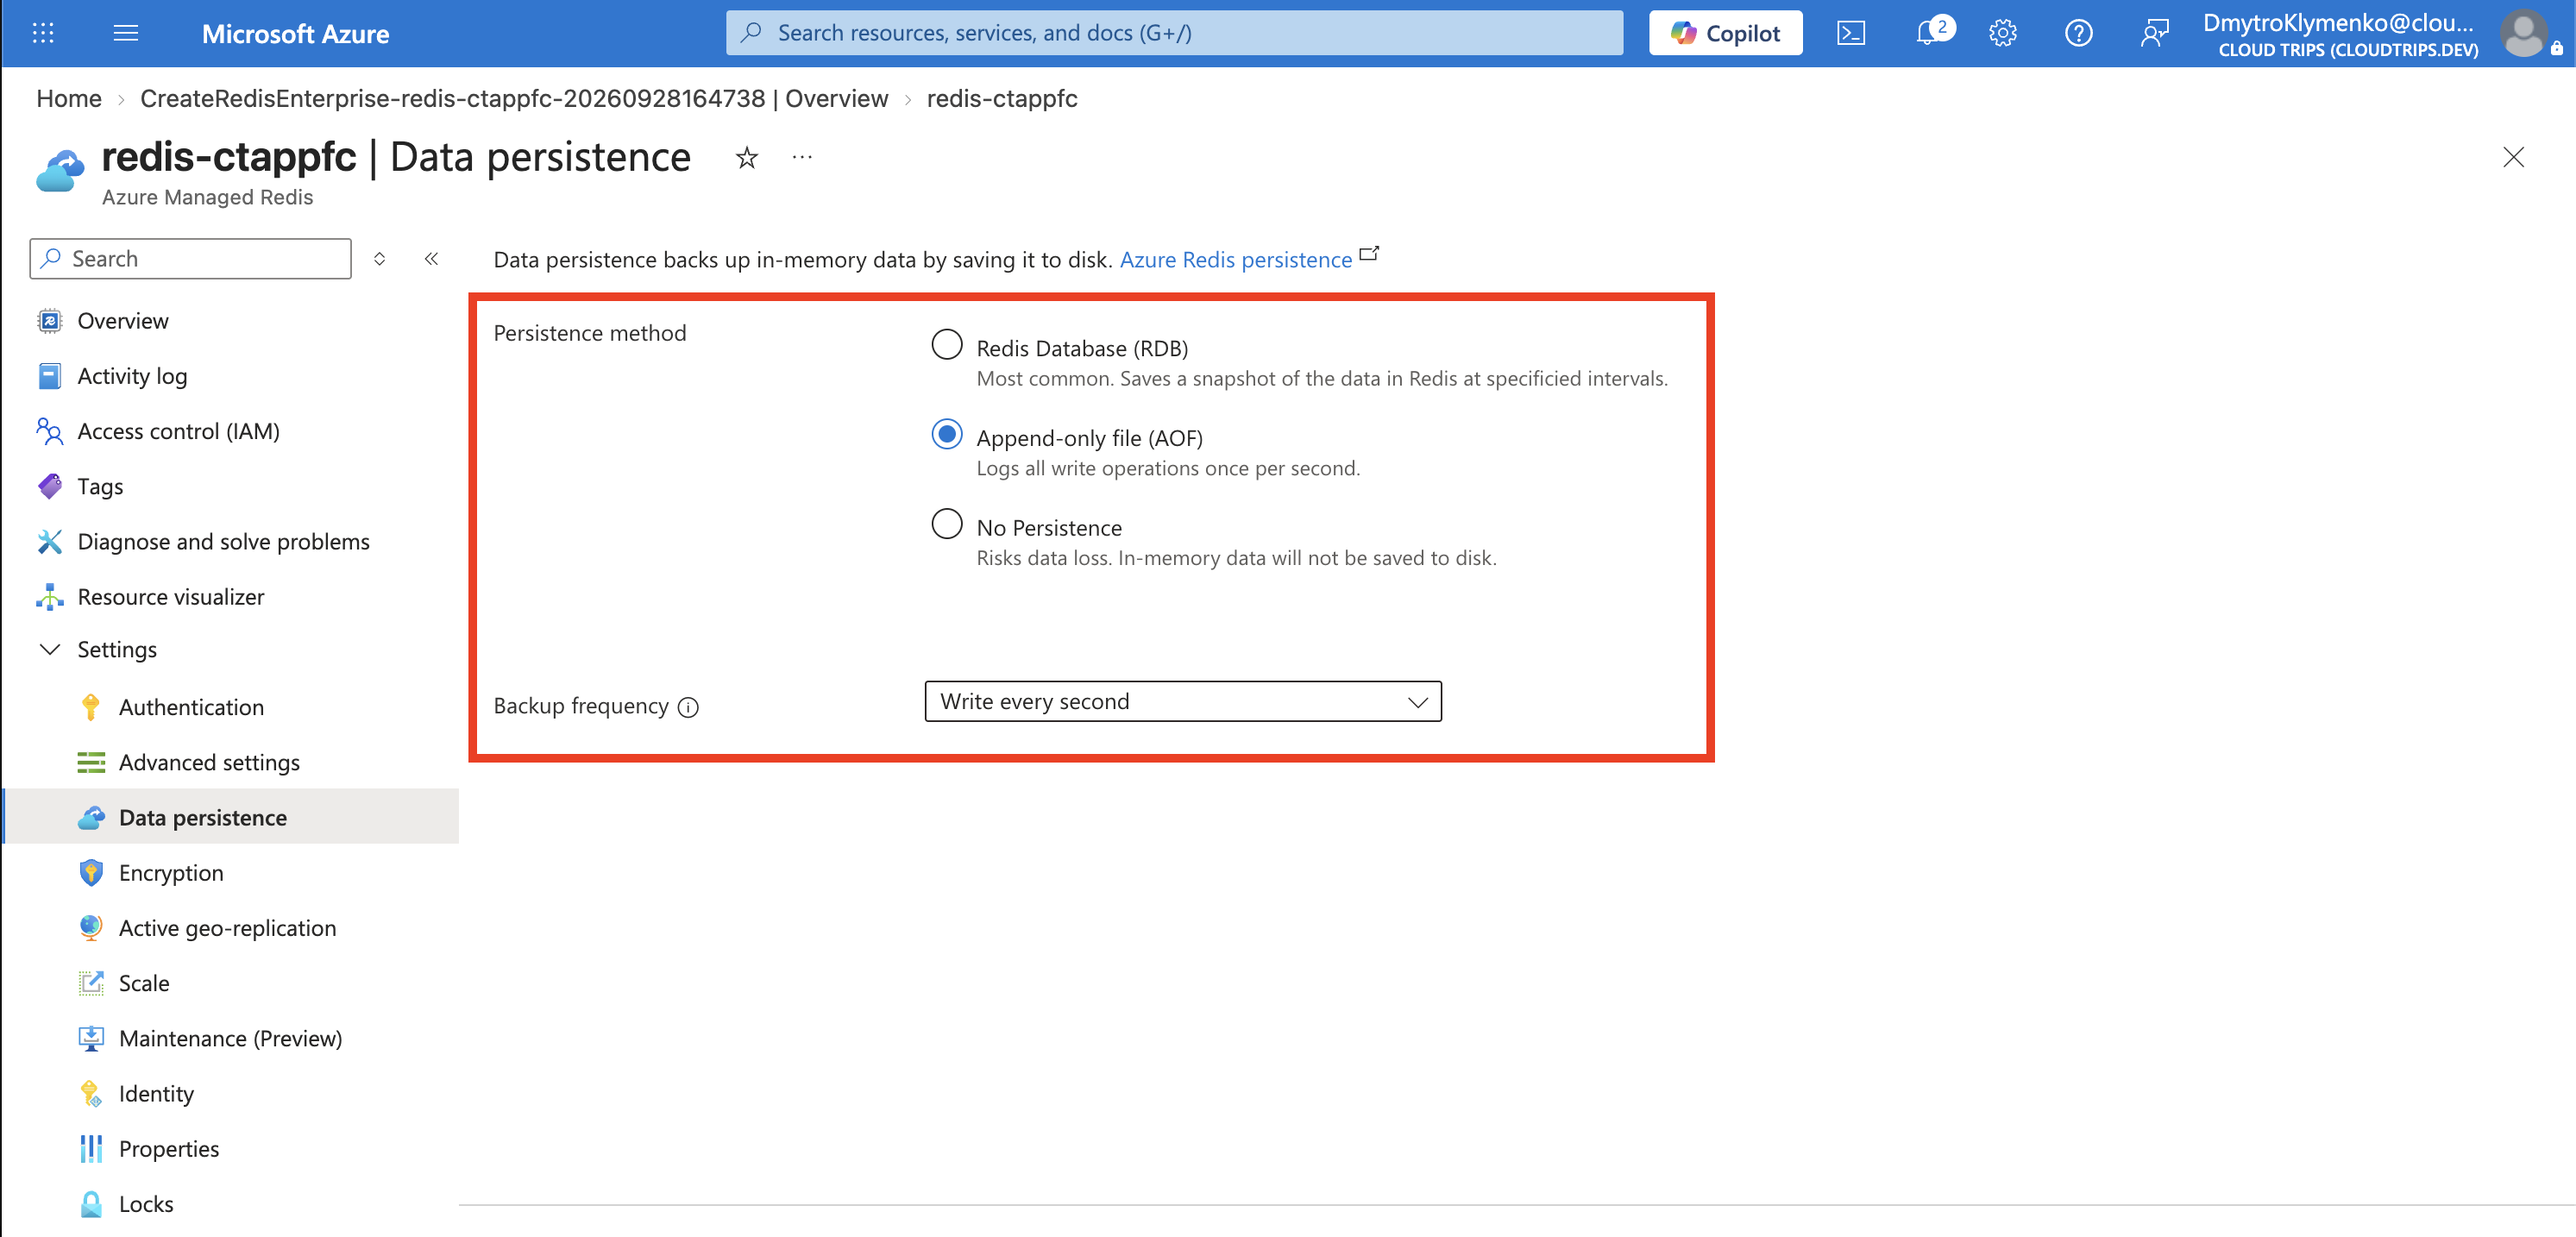Image resolution: width=2576 pixels, height=1237 pixels.
Task: Click the expand/collapse all arrows beside Search
Action: (380, 259)
